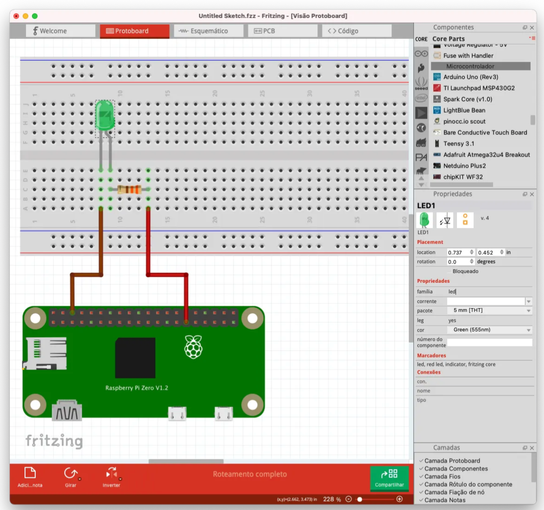The height and width of the screenshot is (510, 544).
Task: Show LED1 breadboard view thumbnail
Action: 424,220
